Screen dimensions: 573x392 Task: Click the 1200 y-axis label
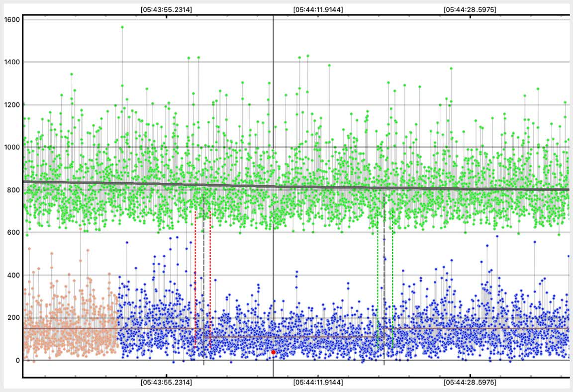(x=11, y=104)
